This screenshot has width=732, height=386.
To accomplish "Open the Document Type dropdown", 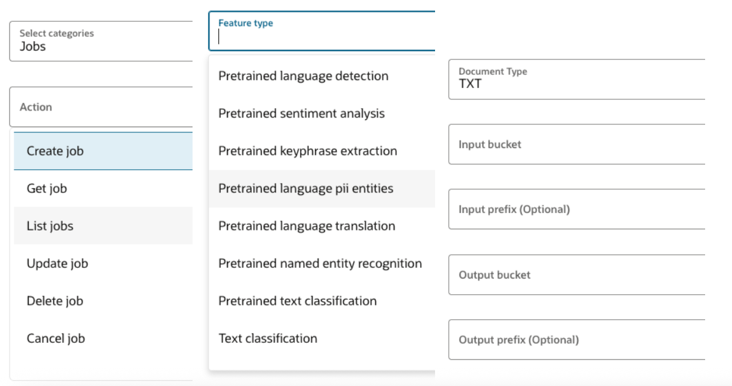I will (576, 79).
